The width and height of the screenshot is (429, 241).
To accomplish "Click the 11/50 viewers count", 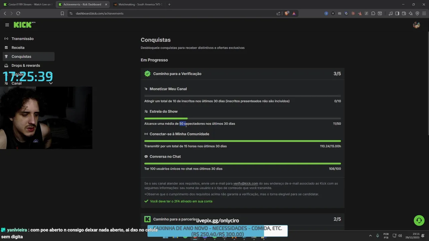I will point(337,124).
